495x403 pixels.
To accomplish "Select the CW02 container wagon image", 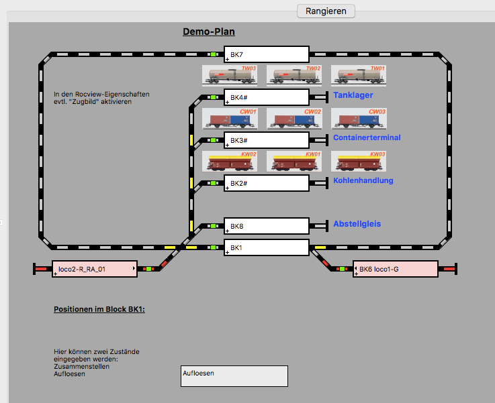I will click(x=294, y=119).
